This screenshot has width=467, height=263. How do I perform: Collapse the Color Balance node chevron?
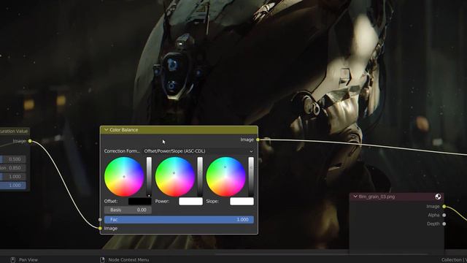106,130
